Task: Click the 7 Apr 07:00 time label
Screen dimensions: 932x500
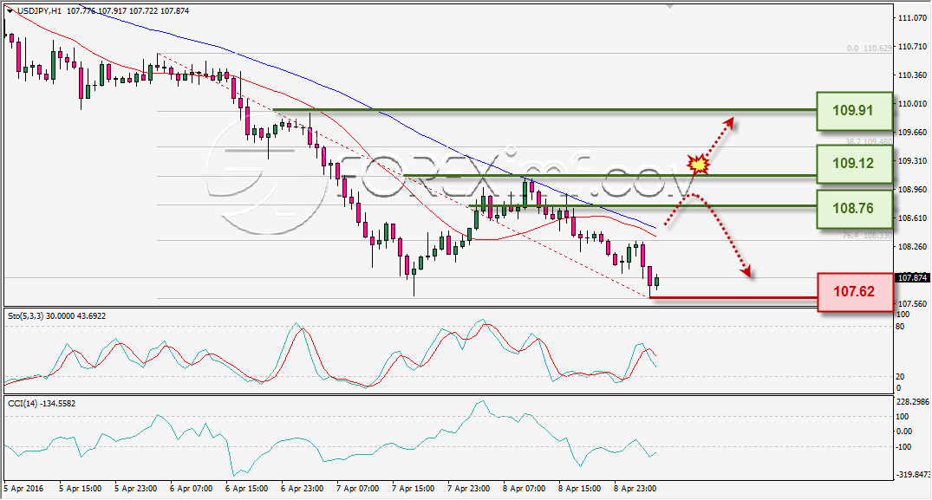Action: [357, 488]
